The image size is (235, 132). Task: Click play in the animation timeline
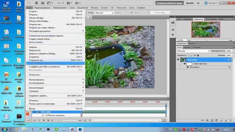point(44,120)
